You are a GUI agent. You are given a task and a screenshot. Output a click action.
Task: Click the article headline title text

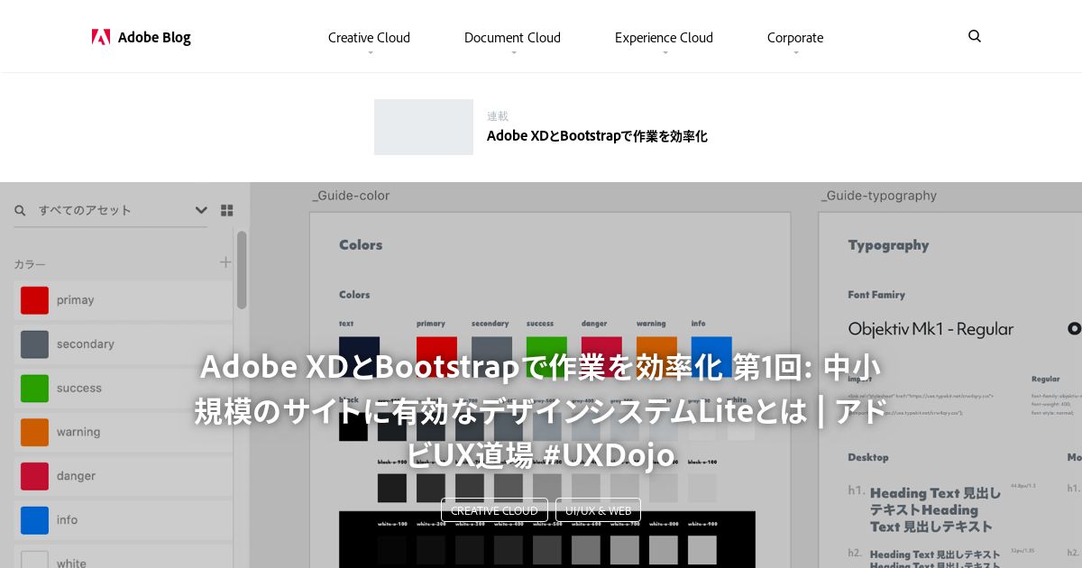tap(541, 411)
